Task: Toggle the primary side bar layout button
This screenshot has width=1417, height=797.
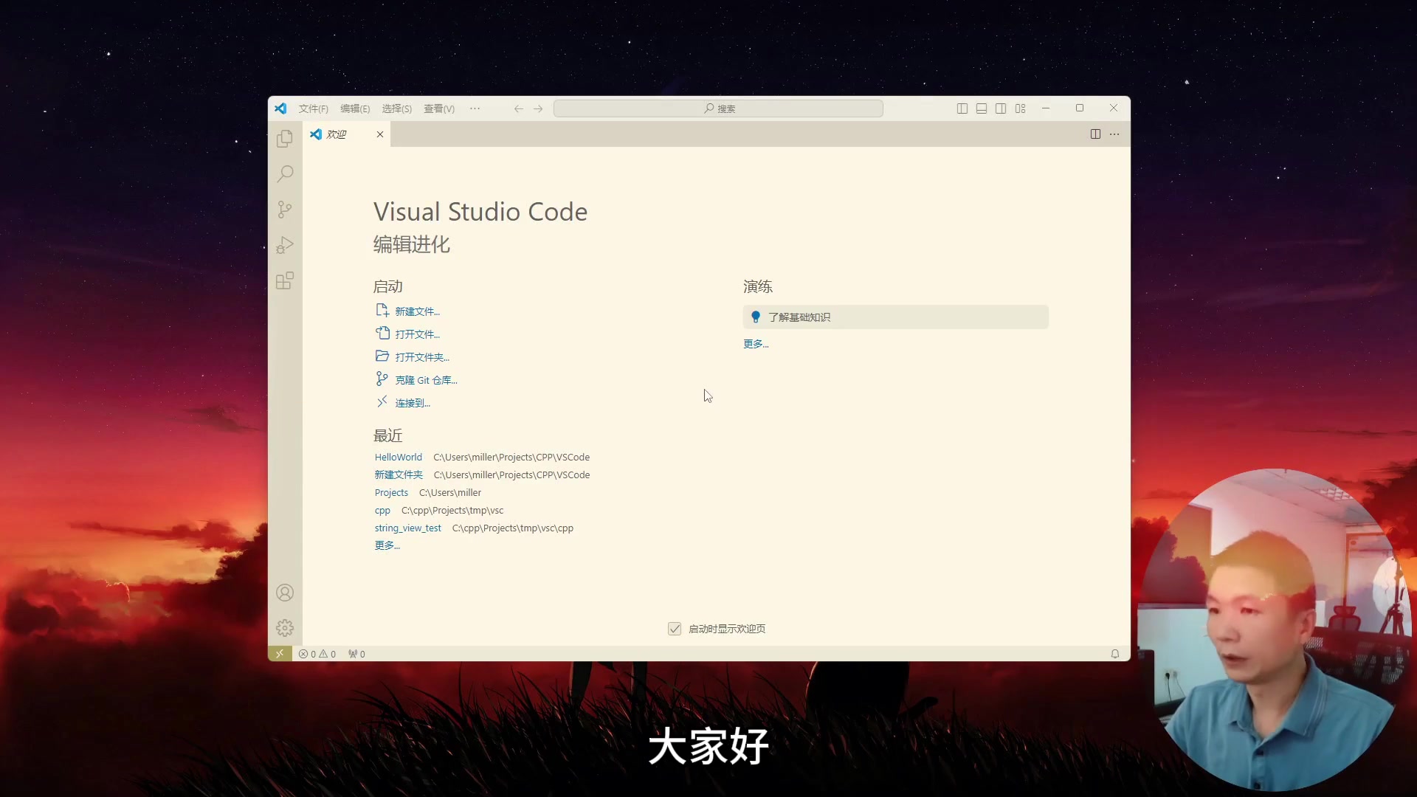Action: (962, 108)
